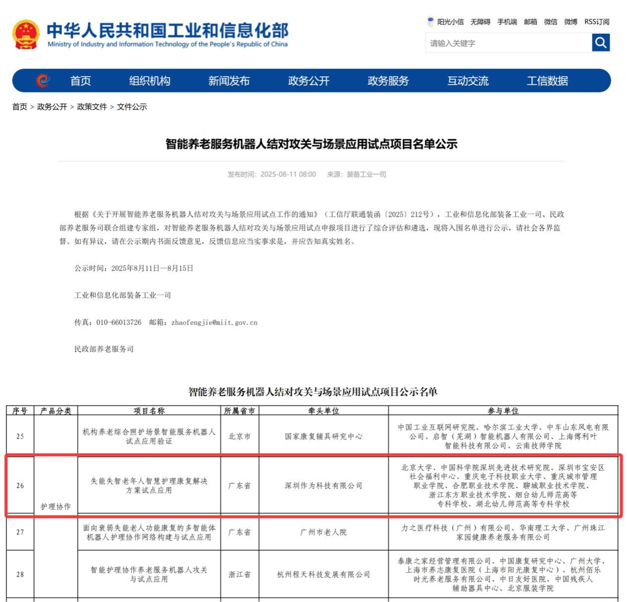The image size is (627, 602).
Task: Type in the 请输入关键字 search field
Action: pos(508,43)
